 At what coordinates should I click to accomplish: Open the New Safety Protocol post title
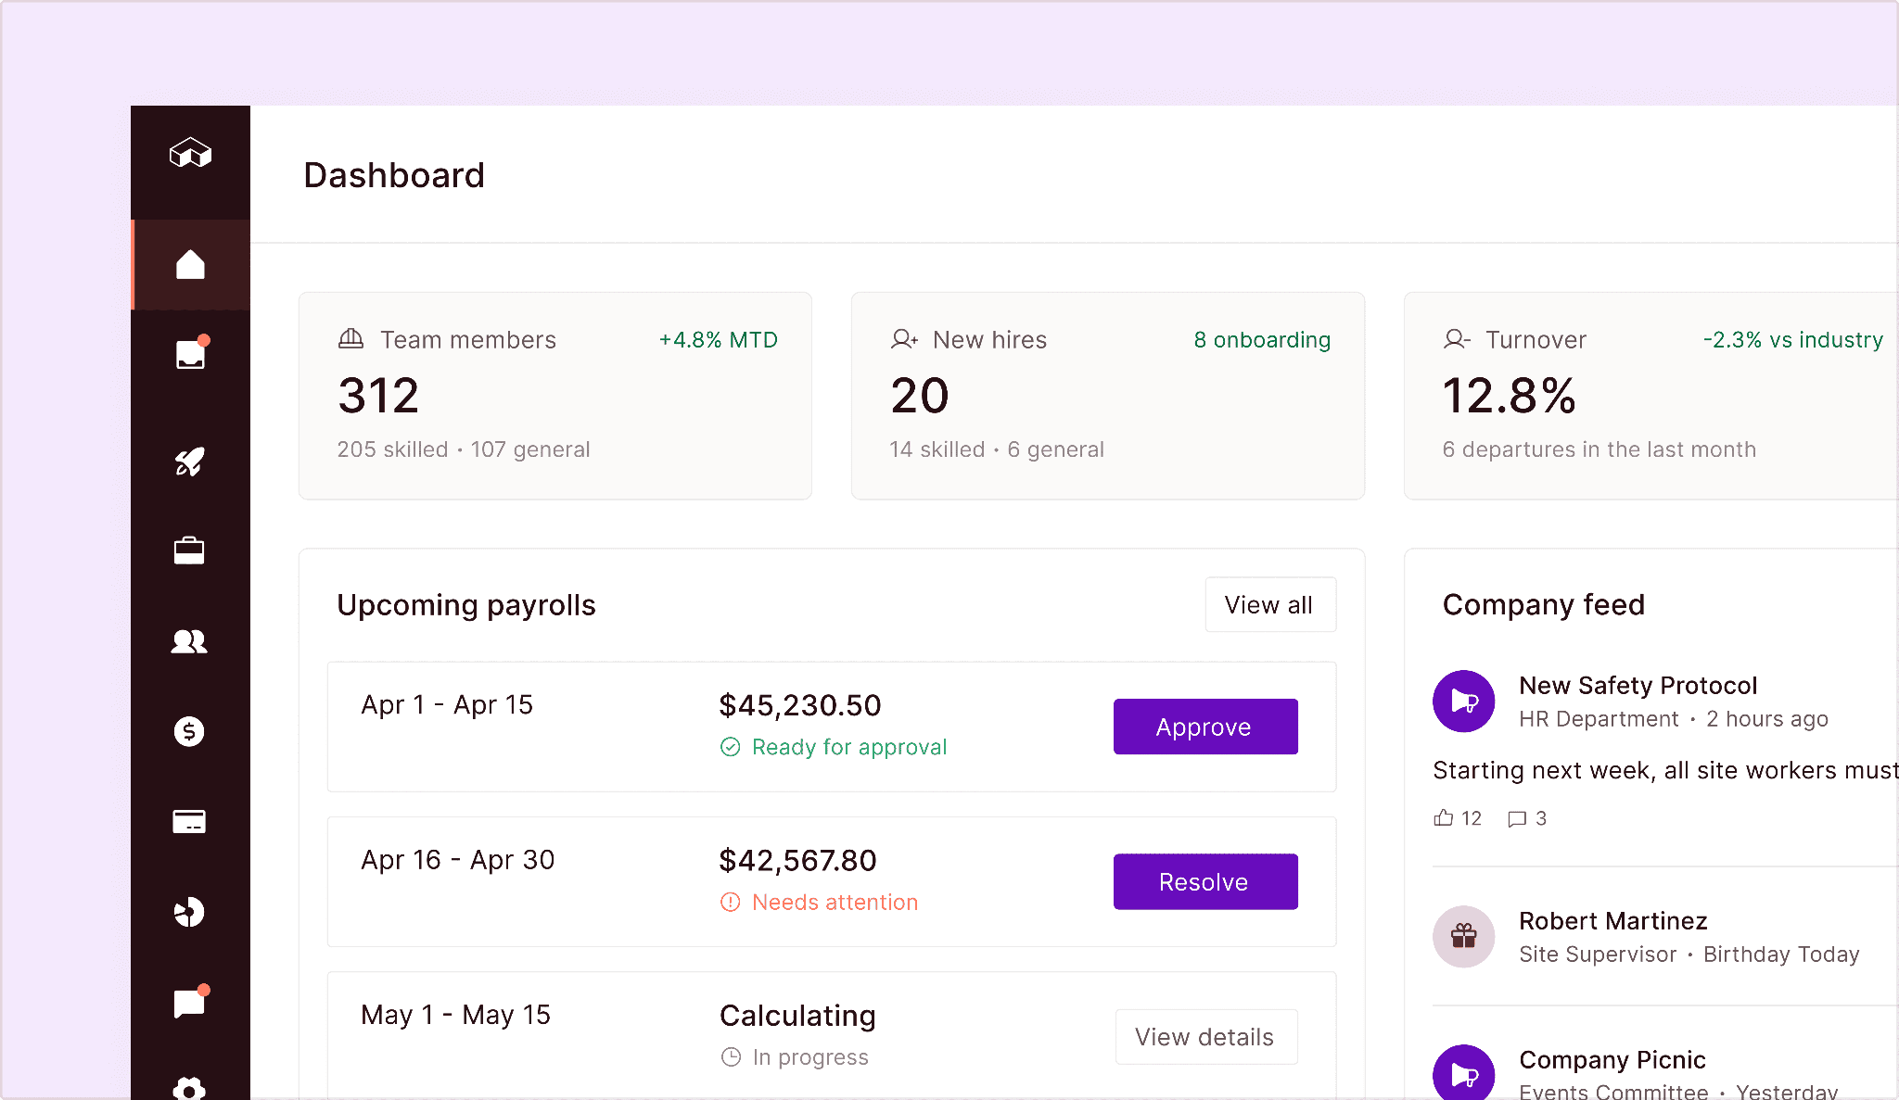point(1638,686)
